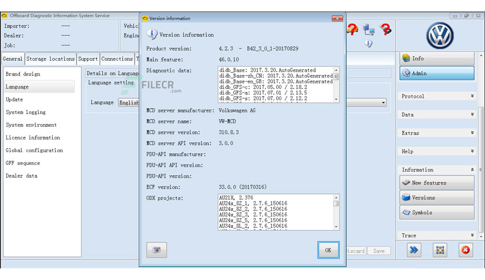Screen dimensions: 485x280
Task: Open the Symbols entry
Action: [437, 212]
